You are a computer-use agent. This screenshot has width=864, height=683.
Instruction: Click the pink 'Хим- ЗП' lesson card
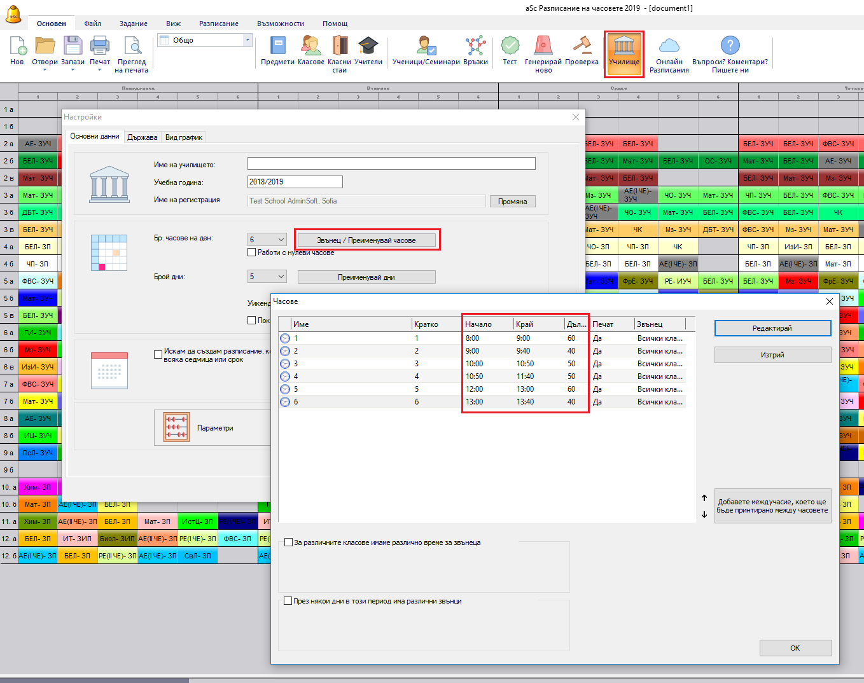[38, 487]
